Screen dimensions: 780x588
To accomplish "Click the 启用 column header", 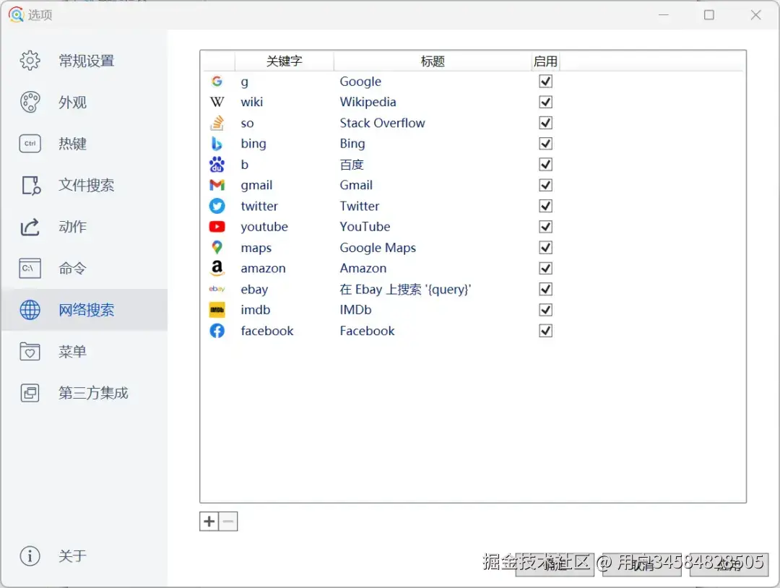I will point(545,61).
